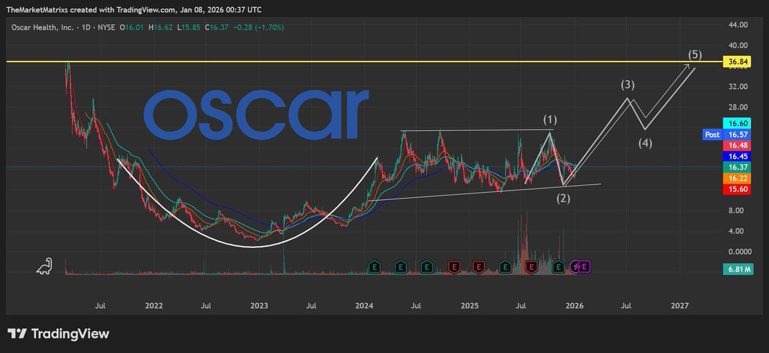Click the TradingView logo in the footer

click(58, 334)
